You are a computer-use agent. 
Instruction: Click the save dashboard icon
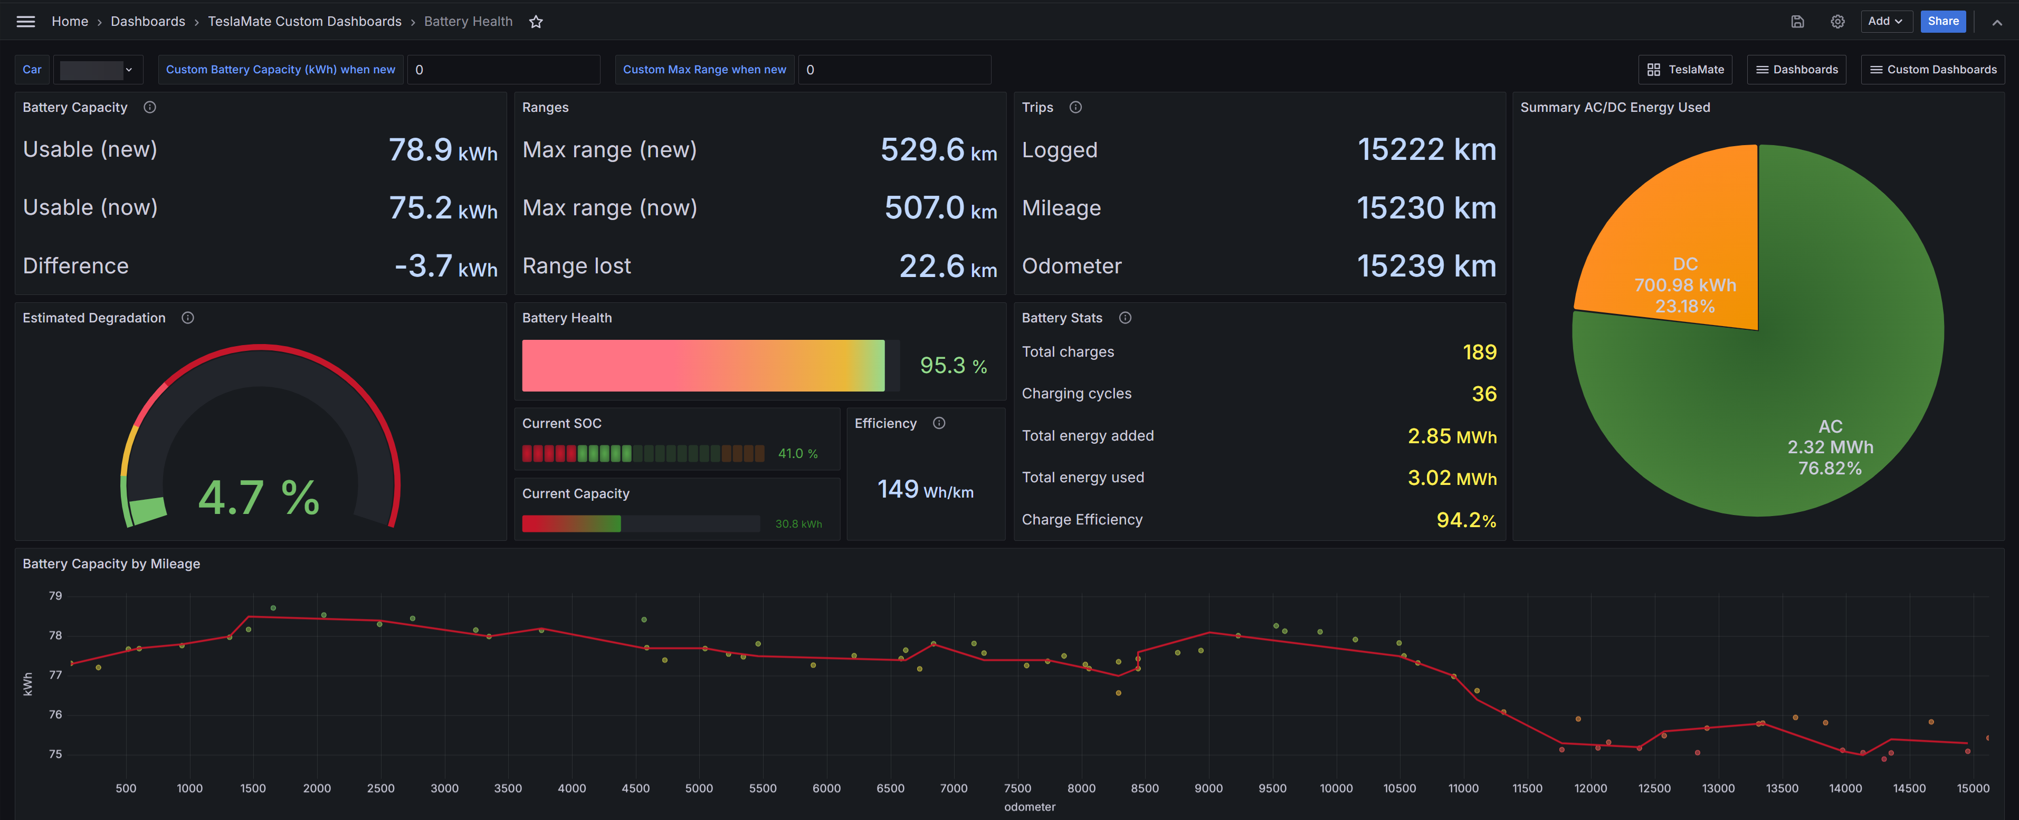(1797, 22)
